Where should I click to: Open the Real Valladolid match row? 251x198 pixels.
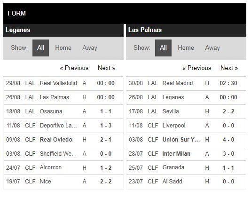pos(63,83)
